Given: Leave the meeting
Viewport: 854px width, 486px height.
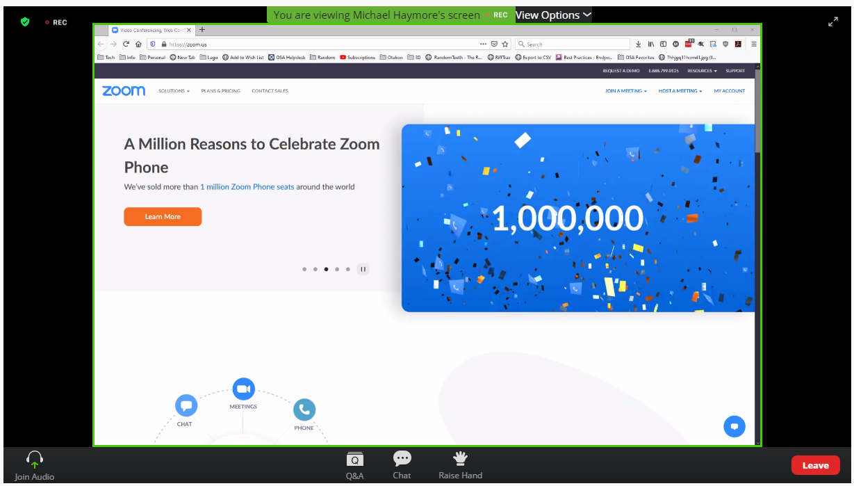Looking at the screenshot, I should coord(815,465).
